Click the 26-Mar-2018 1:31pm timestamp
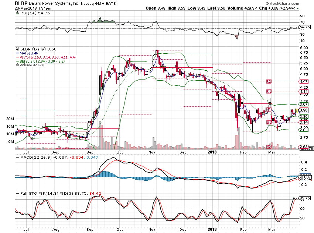 33,8
